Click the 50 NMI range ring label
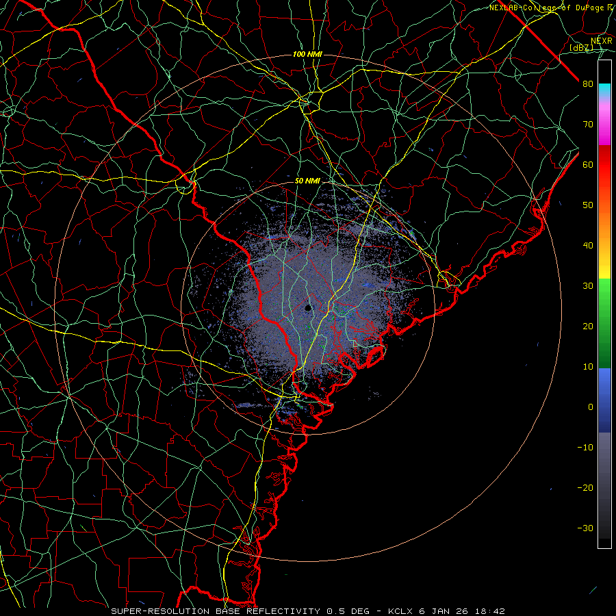Viewport: 616px width, 616px height. pos(307,181)
